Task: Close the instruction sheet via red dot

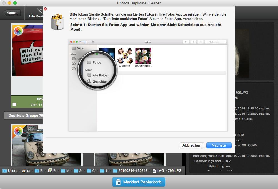Action: pos(45,9)
